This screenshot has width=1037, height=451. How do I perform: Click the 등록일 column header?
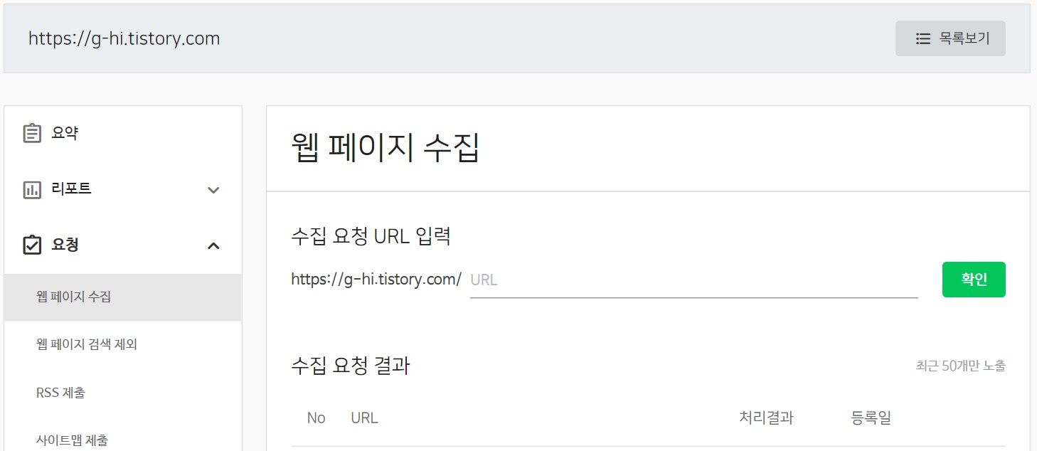871,418
